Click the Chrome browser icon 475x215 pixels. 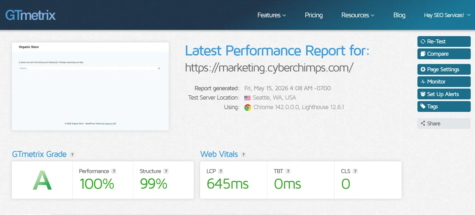pyautogui.click(x=248, y=108)
